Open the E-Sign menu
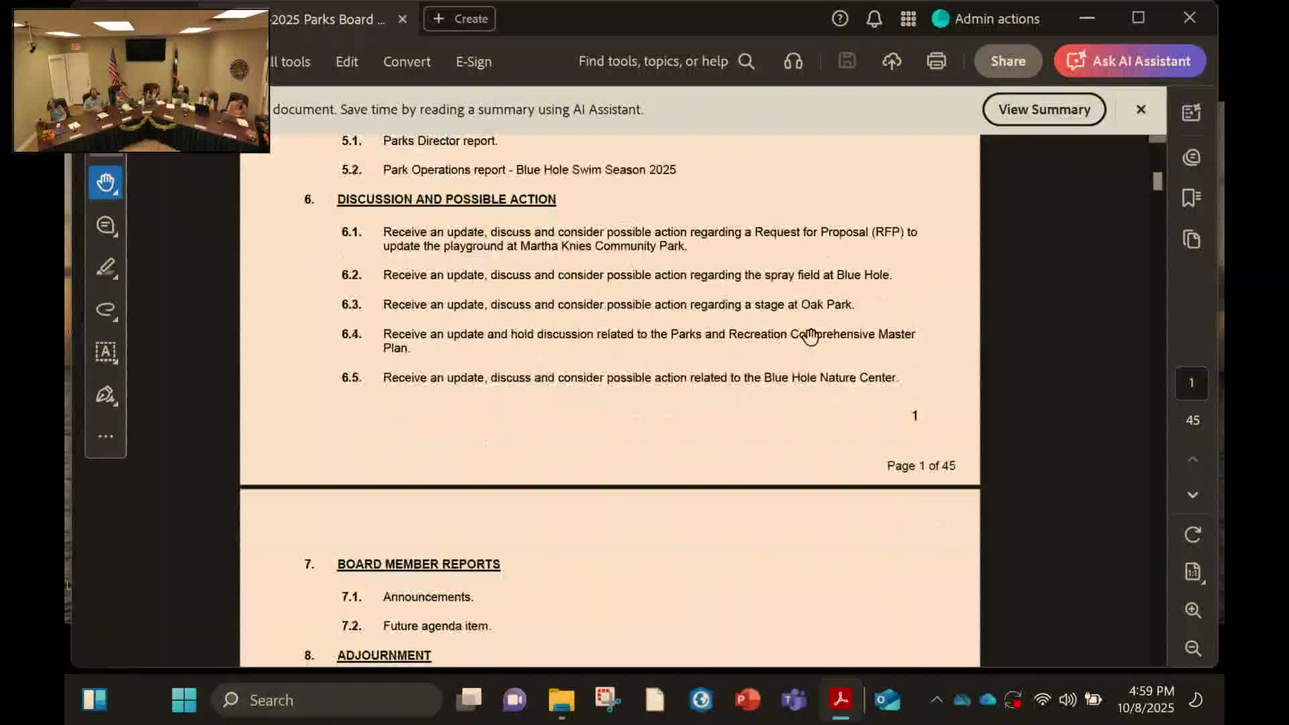Image resolution: width=1289 pixels, height=725 pixels. tap(473, 62)
